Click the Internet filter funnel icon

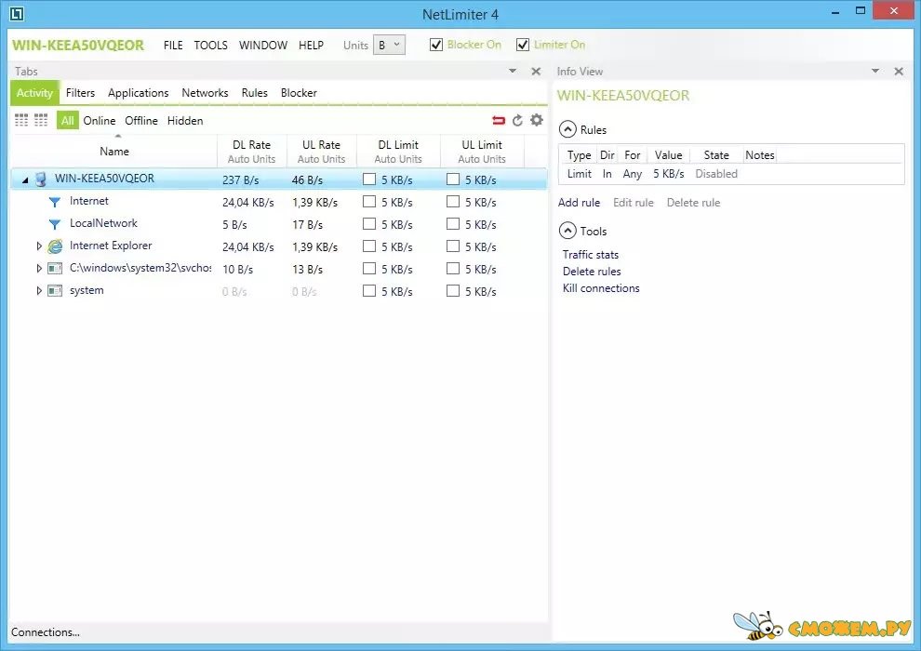tap(54, 202)
